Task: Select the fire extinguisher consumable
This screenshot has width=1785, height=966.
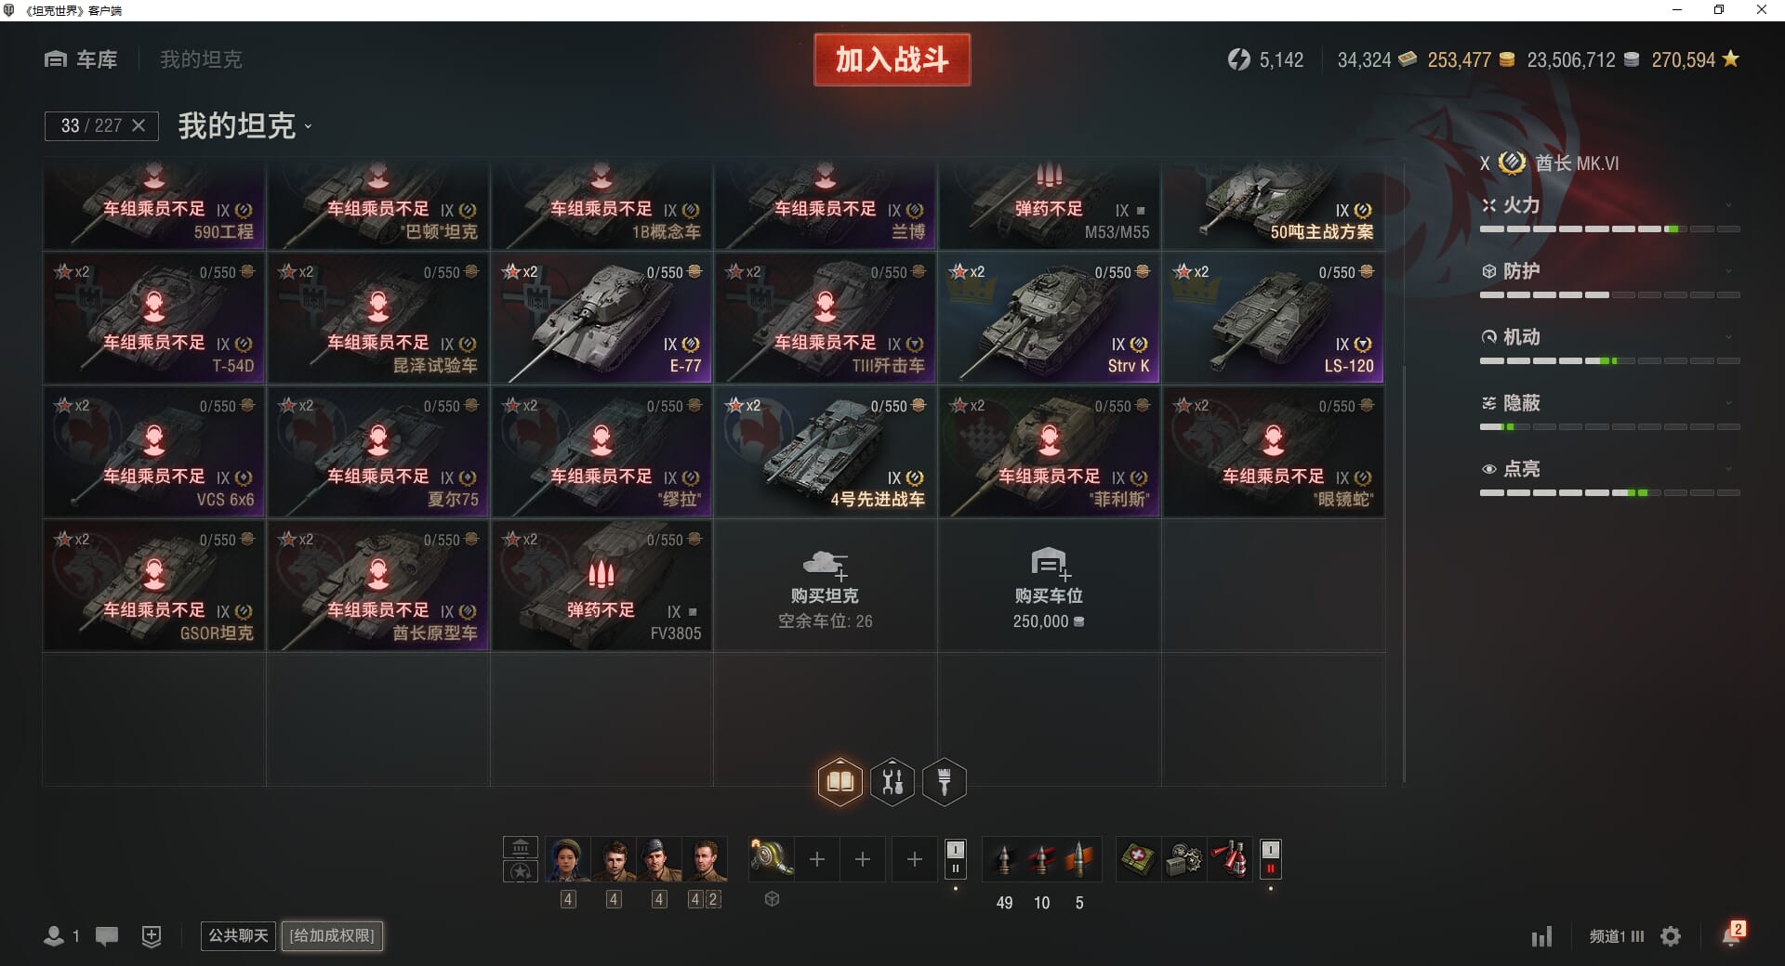Action: 1229,859
